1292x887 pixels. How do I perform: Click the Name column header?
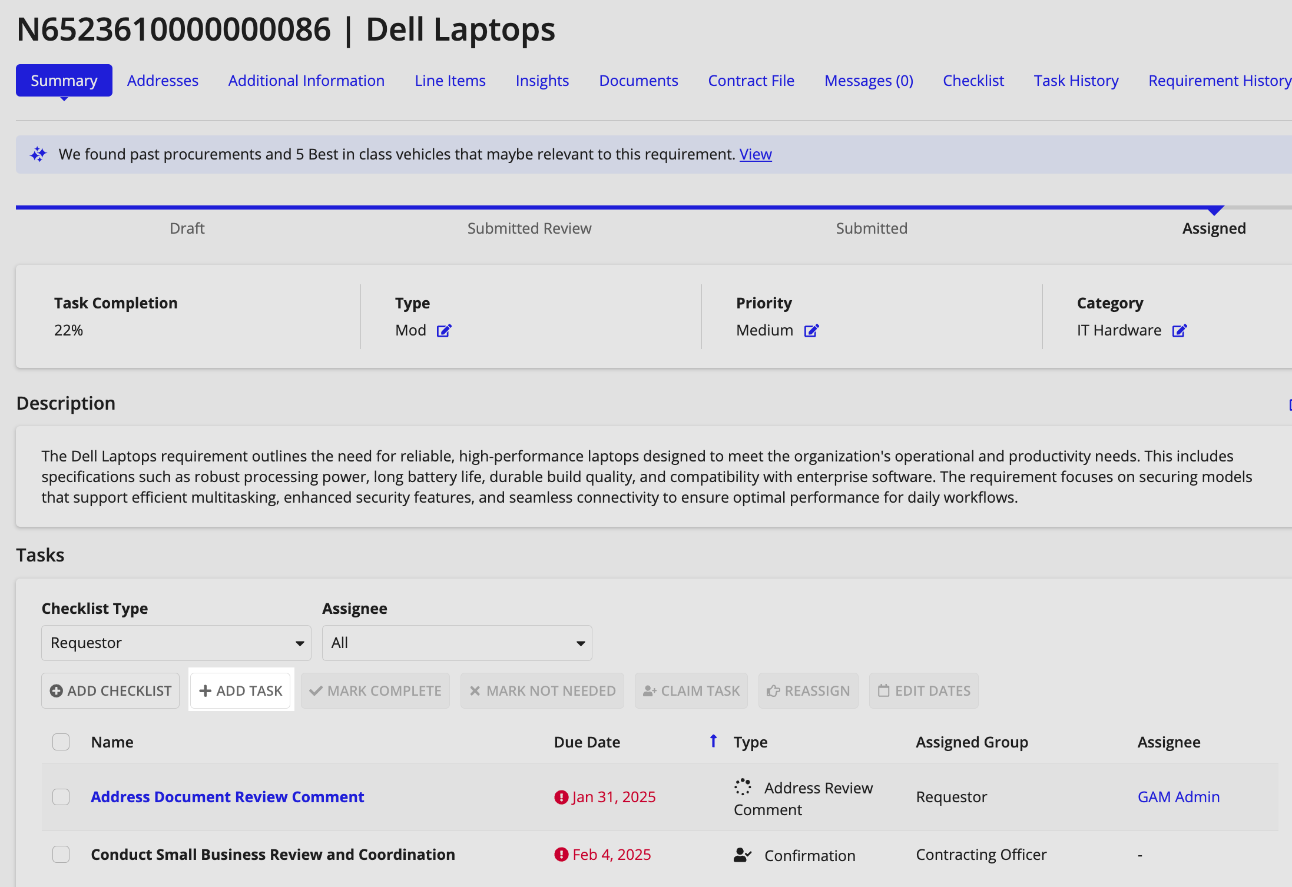click(x=112, y=742)
